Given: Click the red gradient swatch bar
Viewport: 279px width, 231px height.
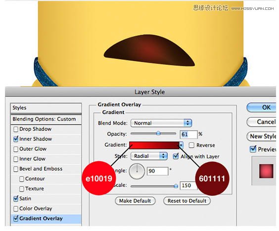Looking at the screenshot, I should [154, 145].
